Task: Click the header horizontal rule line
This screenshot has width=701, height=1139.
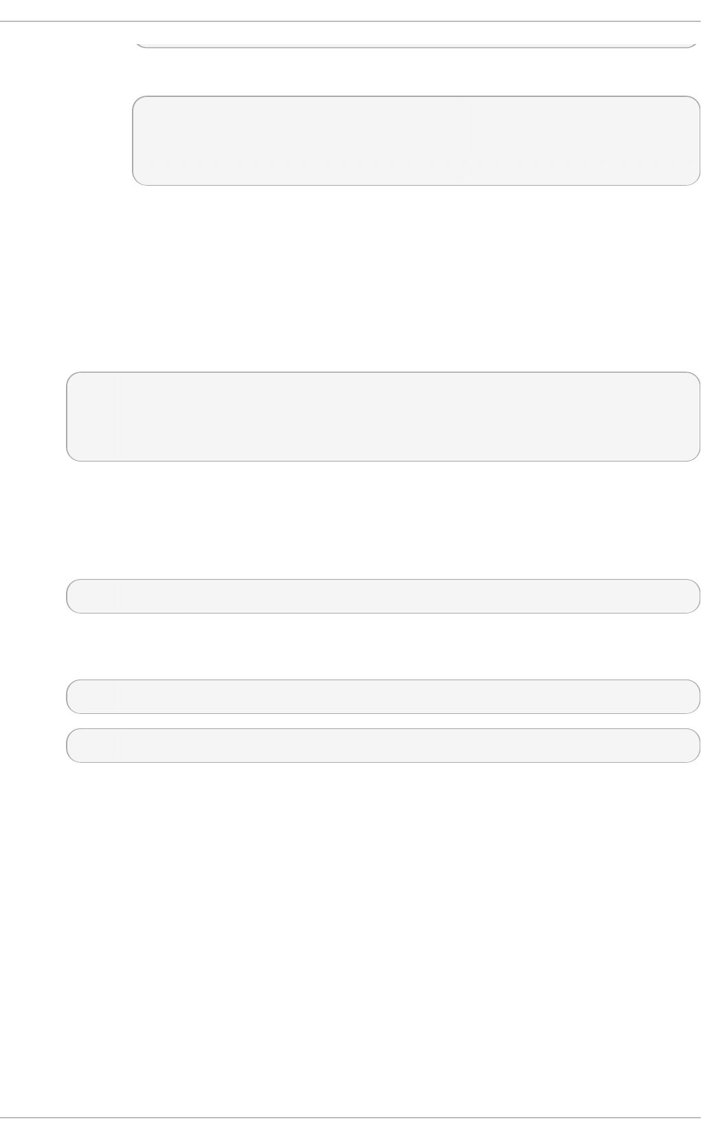Action: click(x=350, y=21)
